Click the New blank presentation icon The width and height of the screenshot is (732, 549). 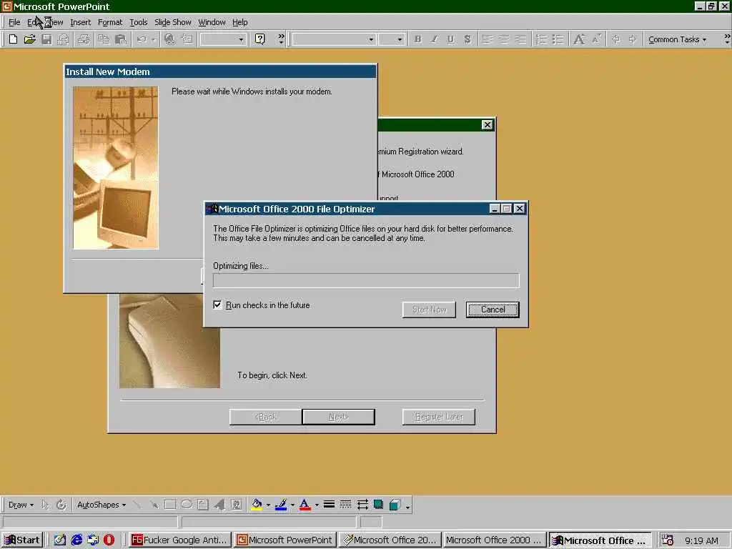[13, 39]
